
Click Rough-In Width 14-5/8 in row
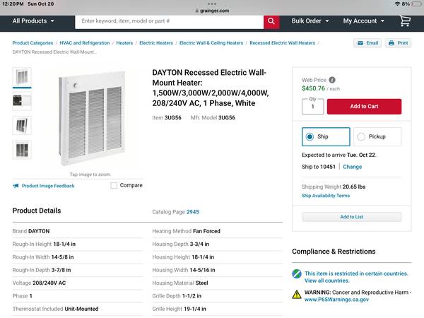click(x=78, y=257)
